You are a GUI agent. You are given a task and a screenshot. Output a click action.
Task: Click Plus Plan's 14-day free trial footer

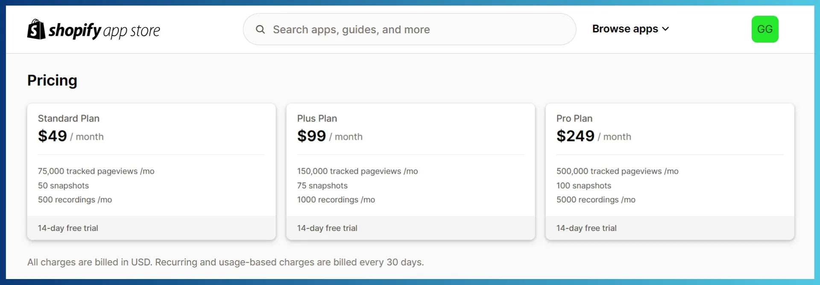327,228
